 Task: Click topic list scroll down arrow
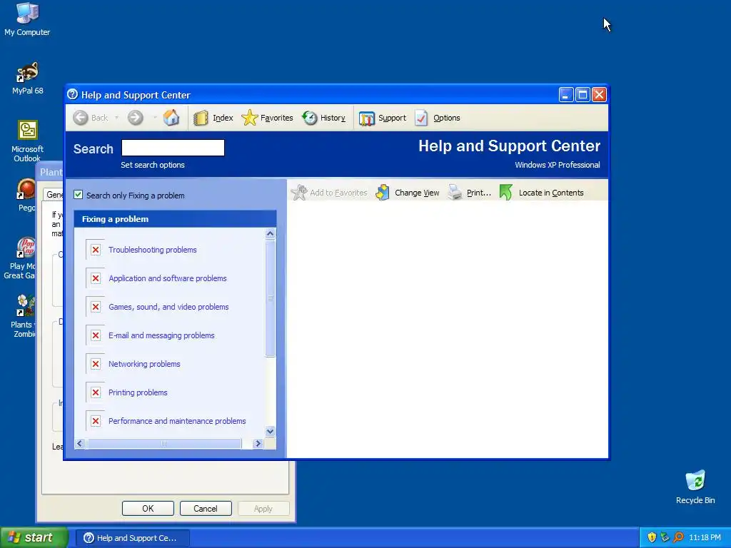click(270, 431)
